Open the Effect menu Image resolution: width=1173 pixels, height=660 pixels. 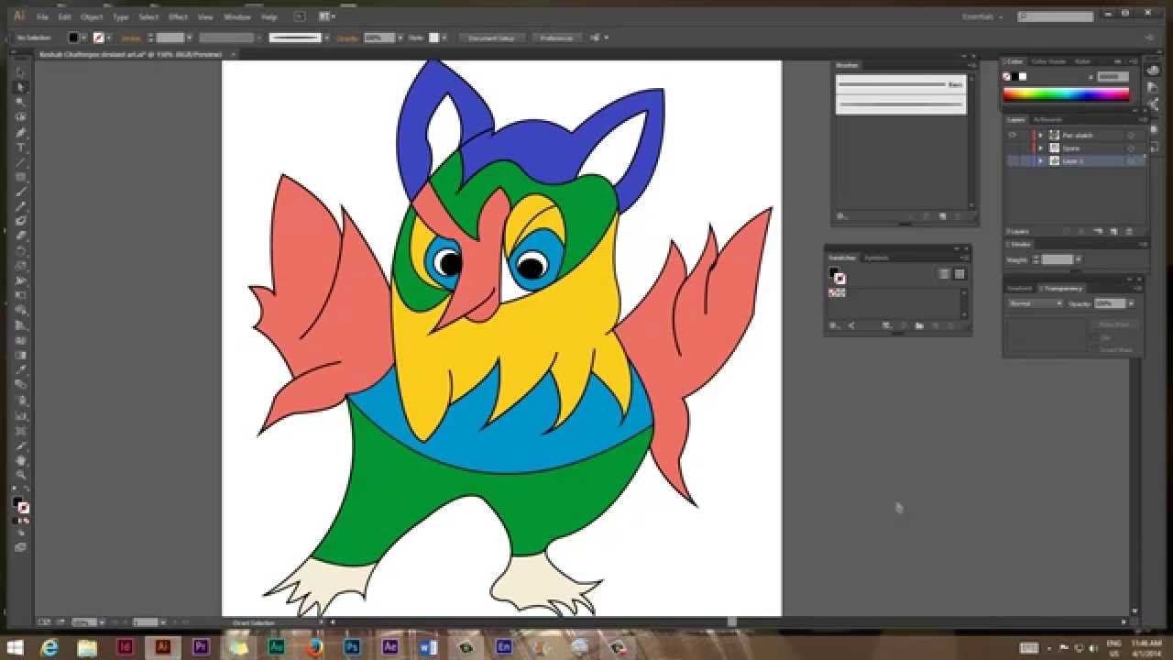pos(178,16)
